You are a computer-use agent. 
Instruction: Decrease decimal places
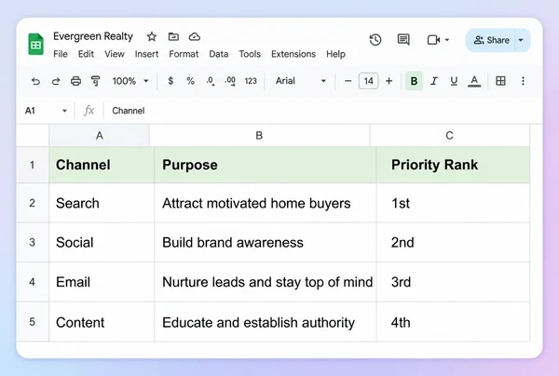tap(211, 81)
